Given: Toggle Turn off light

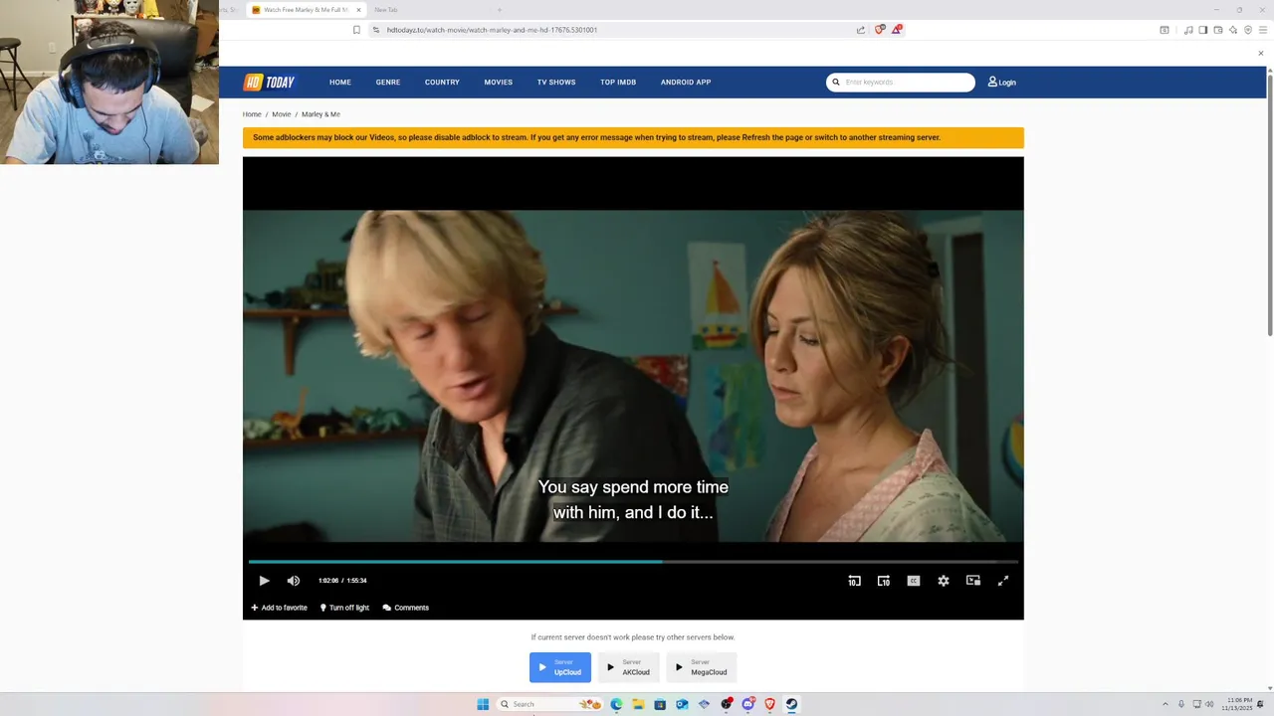Looking at the screenshot, I should click(x=344, y=608).
